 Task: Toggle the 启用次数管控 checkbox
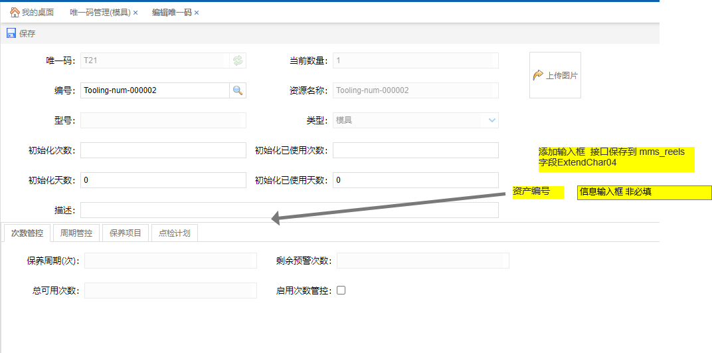341,291
